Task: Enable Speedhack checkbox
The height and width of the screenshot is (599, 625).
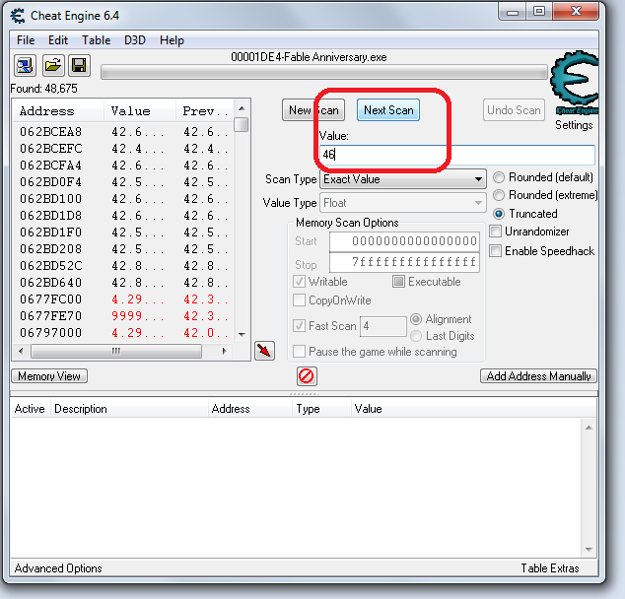Action: [495, 251]
